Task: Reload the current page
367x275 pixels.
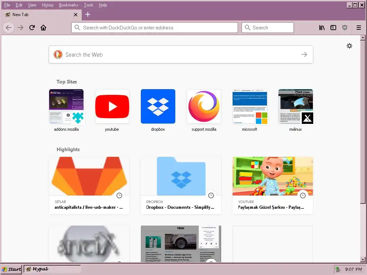Action: click(x=32, y=28)
